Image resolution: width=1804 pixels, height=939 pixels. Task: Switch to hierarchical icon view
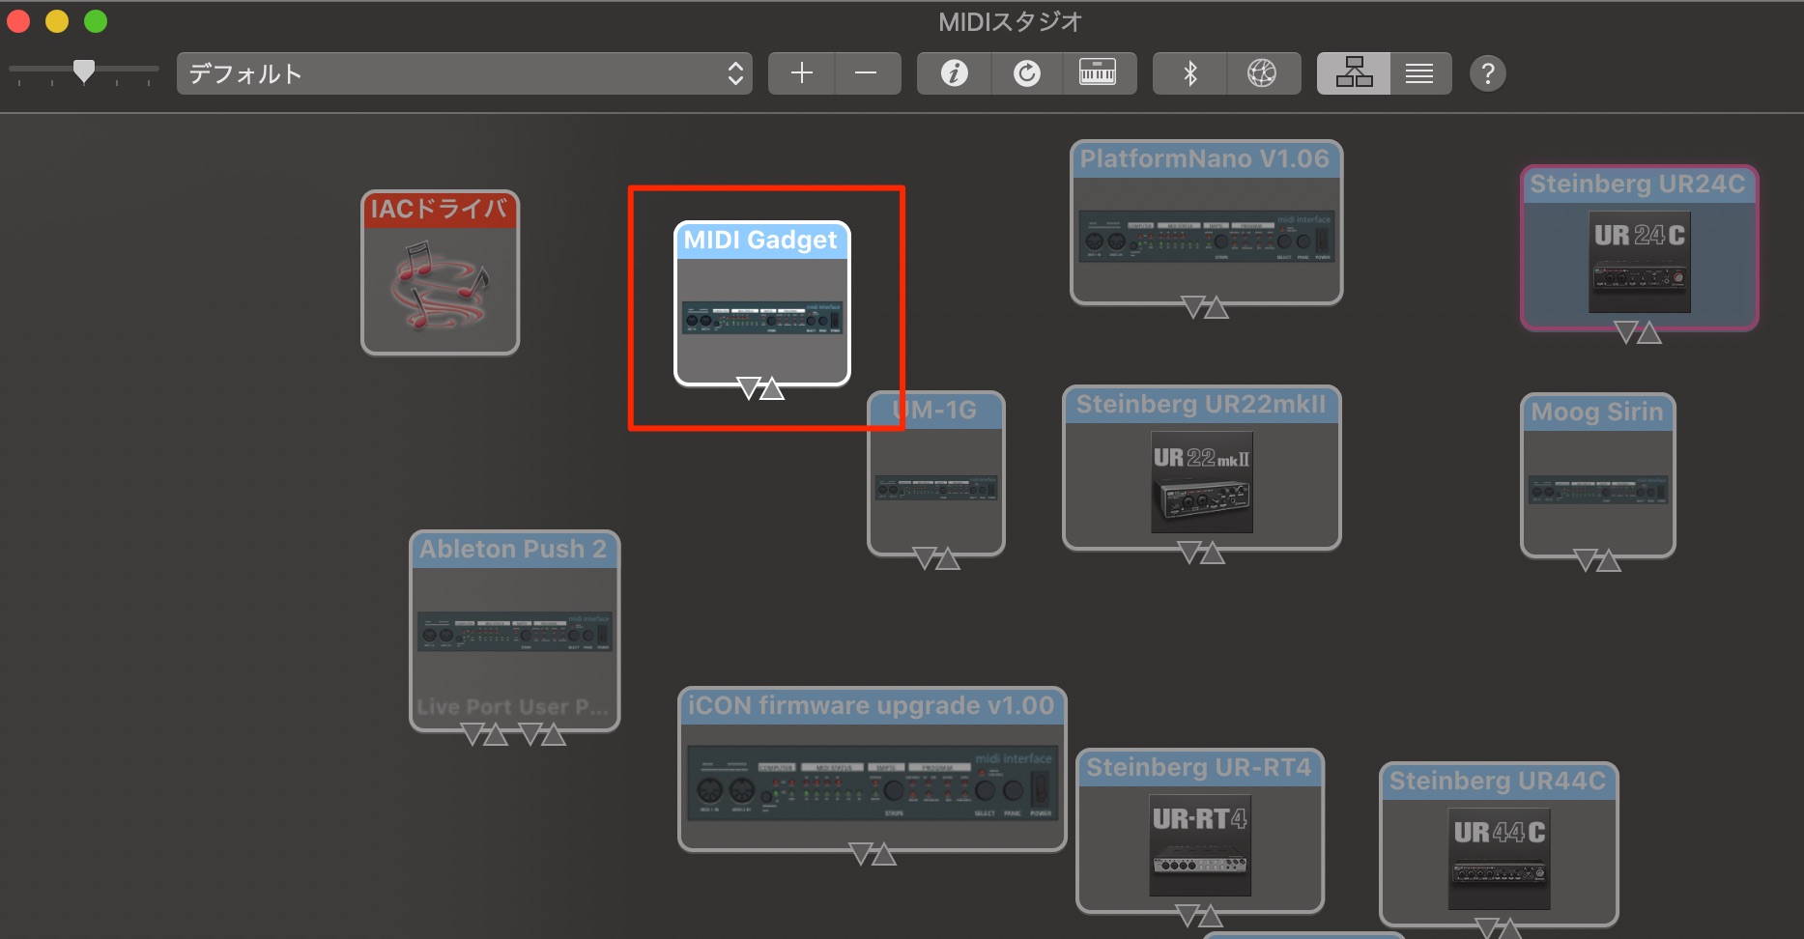[x=1354, y=73]
